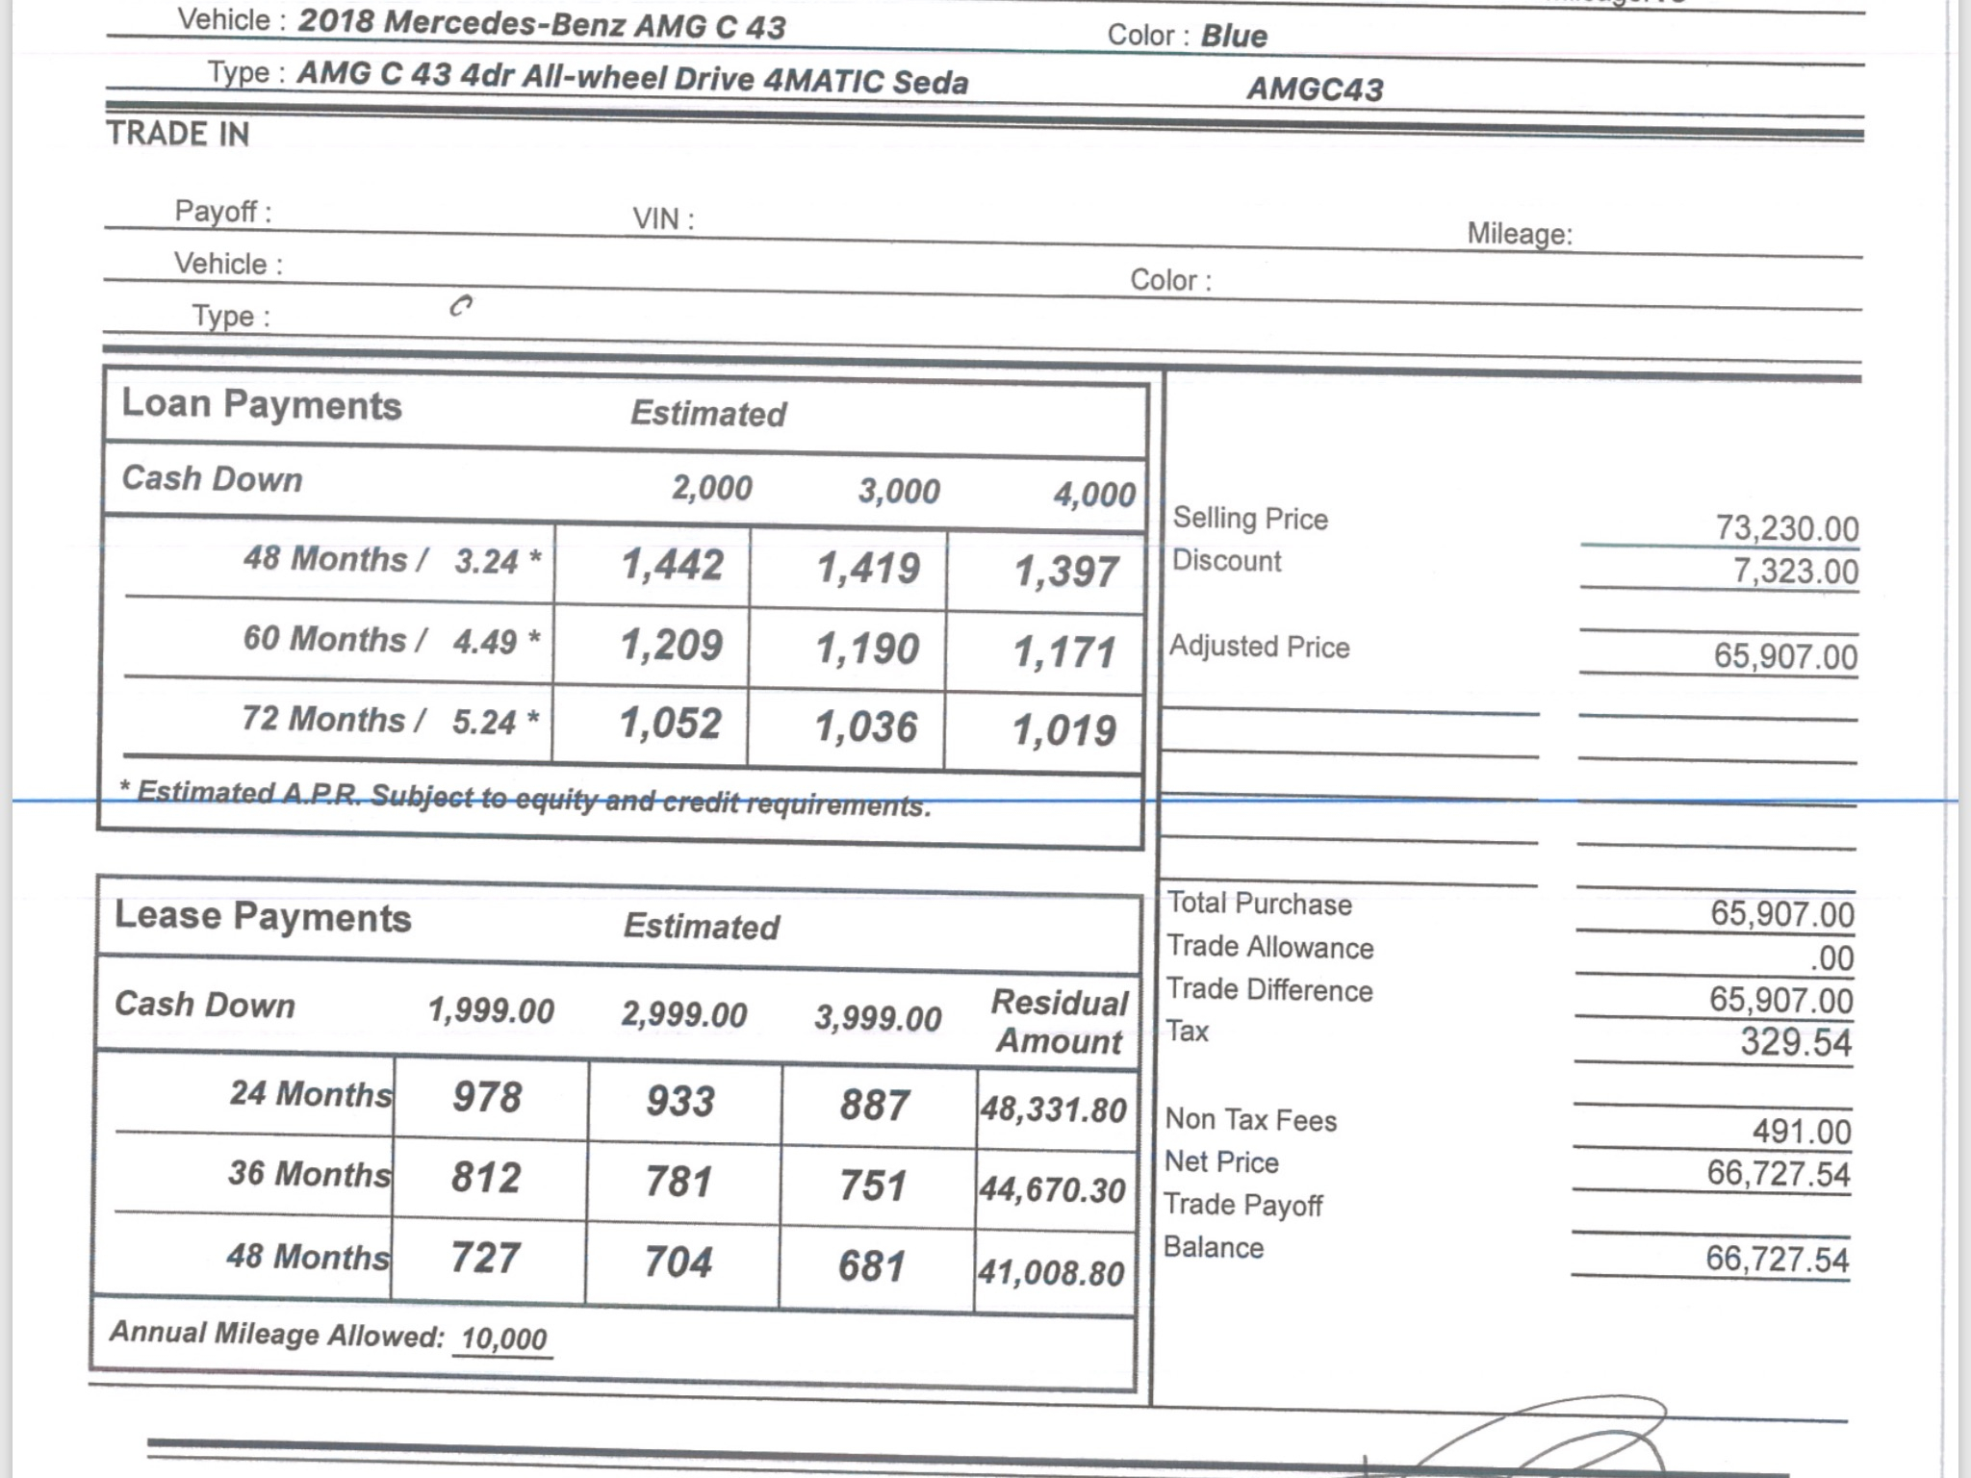Screen dimensions: 1971x1478
Task: Click residual amount 48,331.80
Action: tap(1053, 1109)
